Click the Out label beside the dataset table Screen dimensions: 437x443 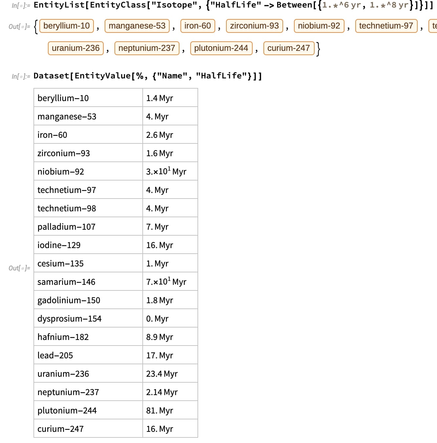(x=19, y=268)
